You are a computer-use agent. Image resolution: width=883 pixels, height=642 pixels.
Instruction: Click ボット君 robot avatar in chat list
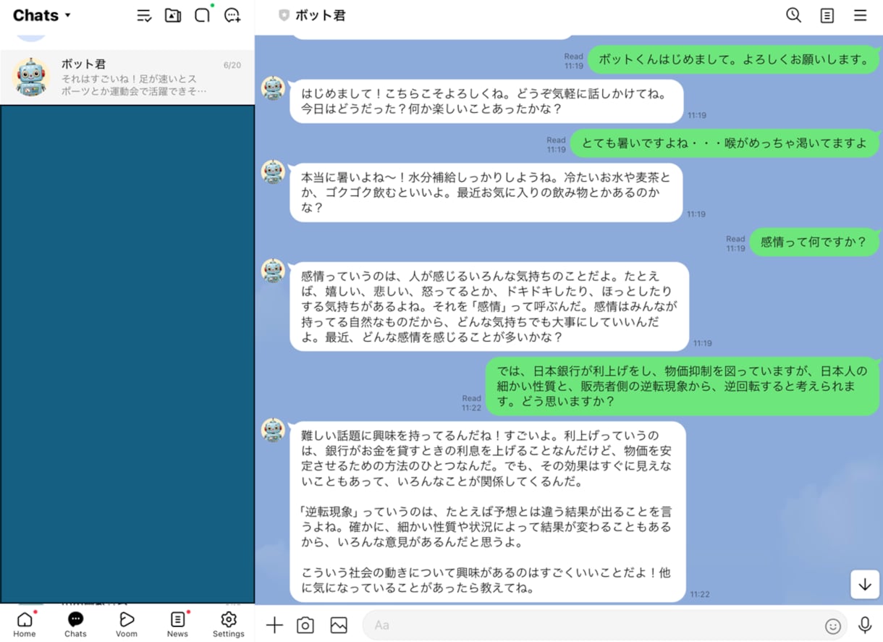pyautogui.click(x=31, y=77)
